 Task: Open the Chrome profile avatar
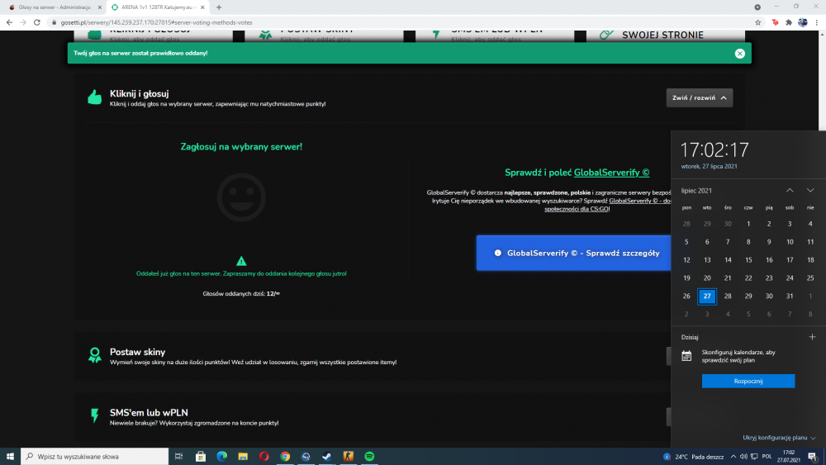(802, 22)
